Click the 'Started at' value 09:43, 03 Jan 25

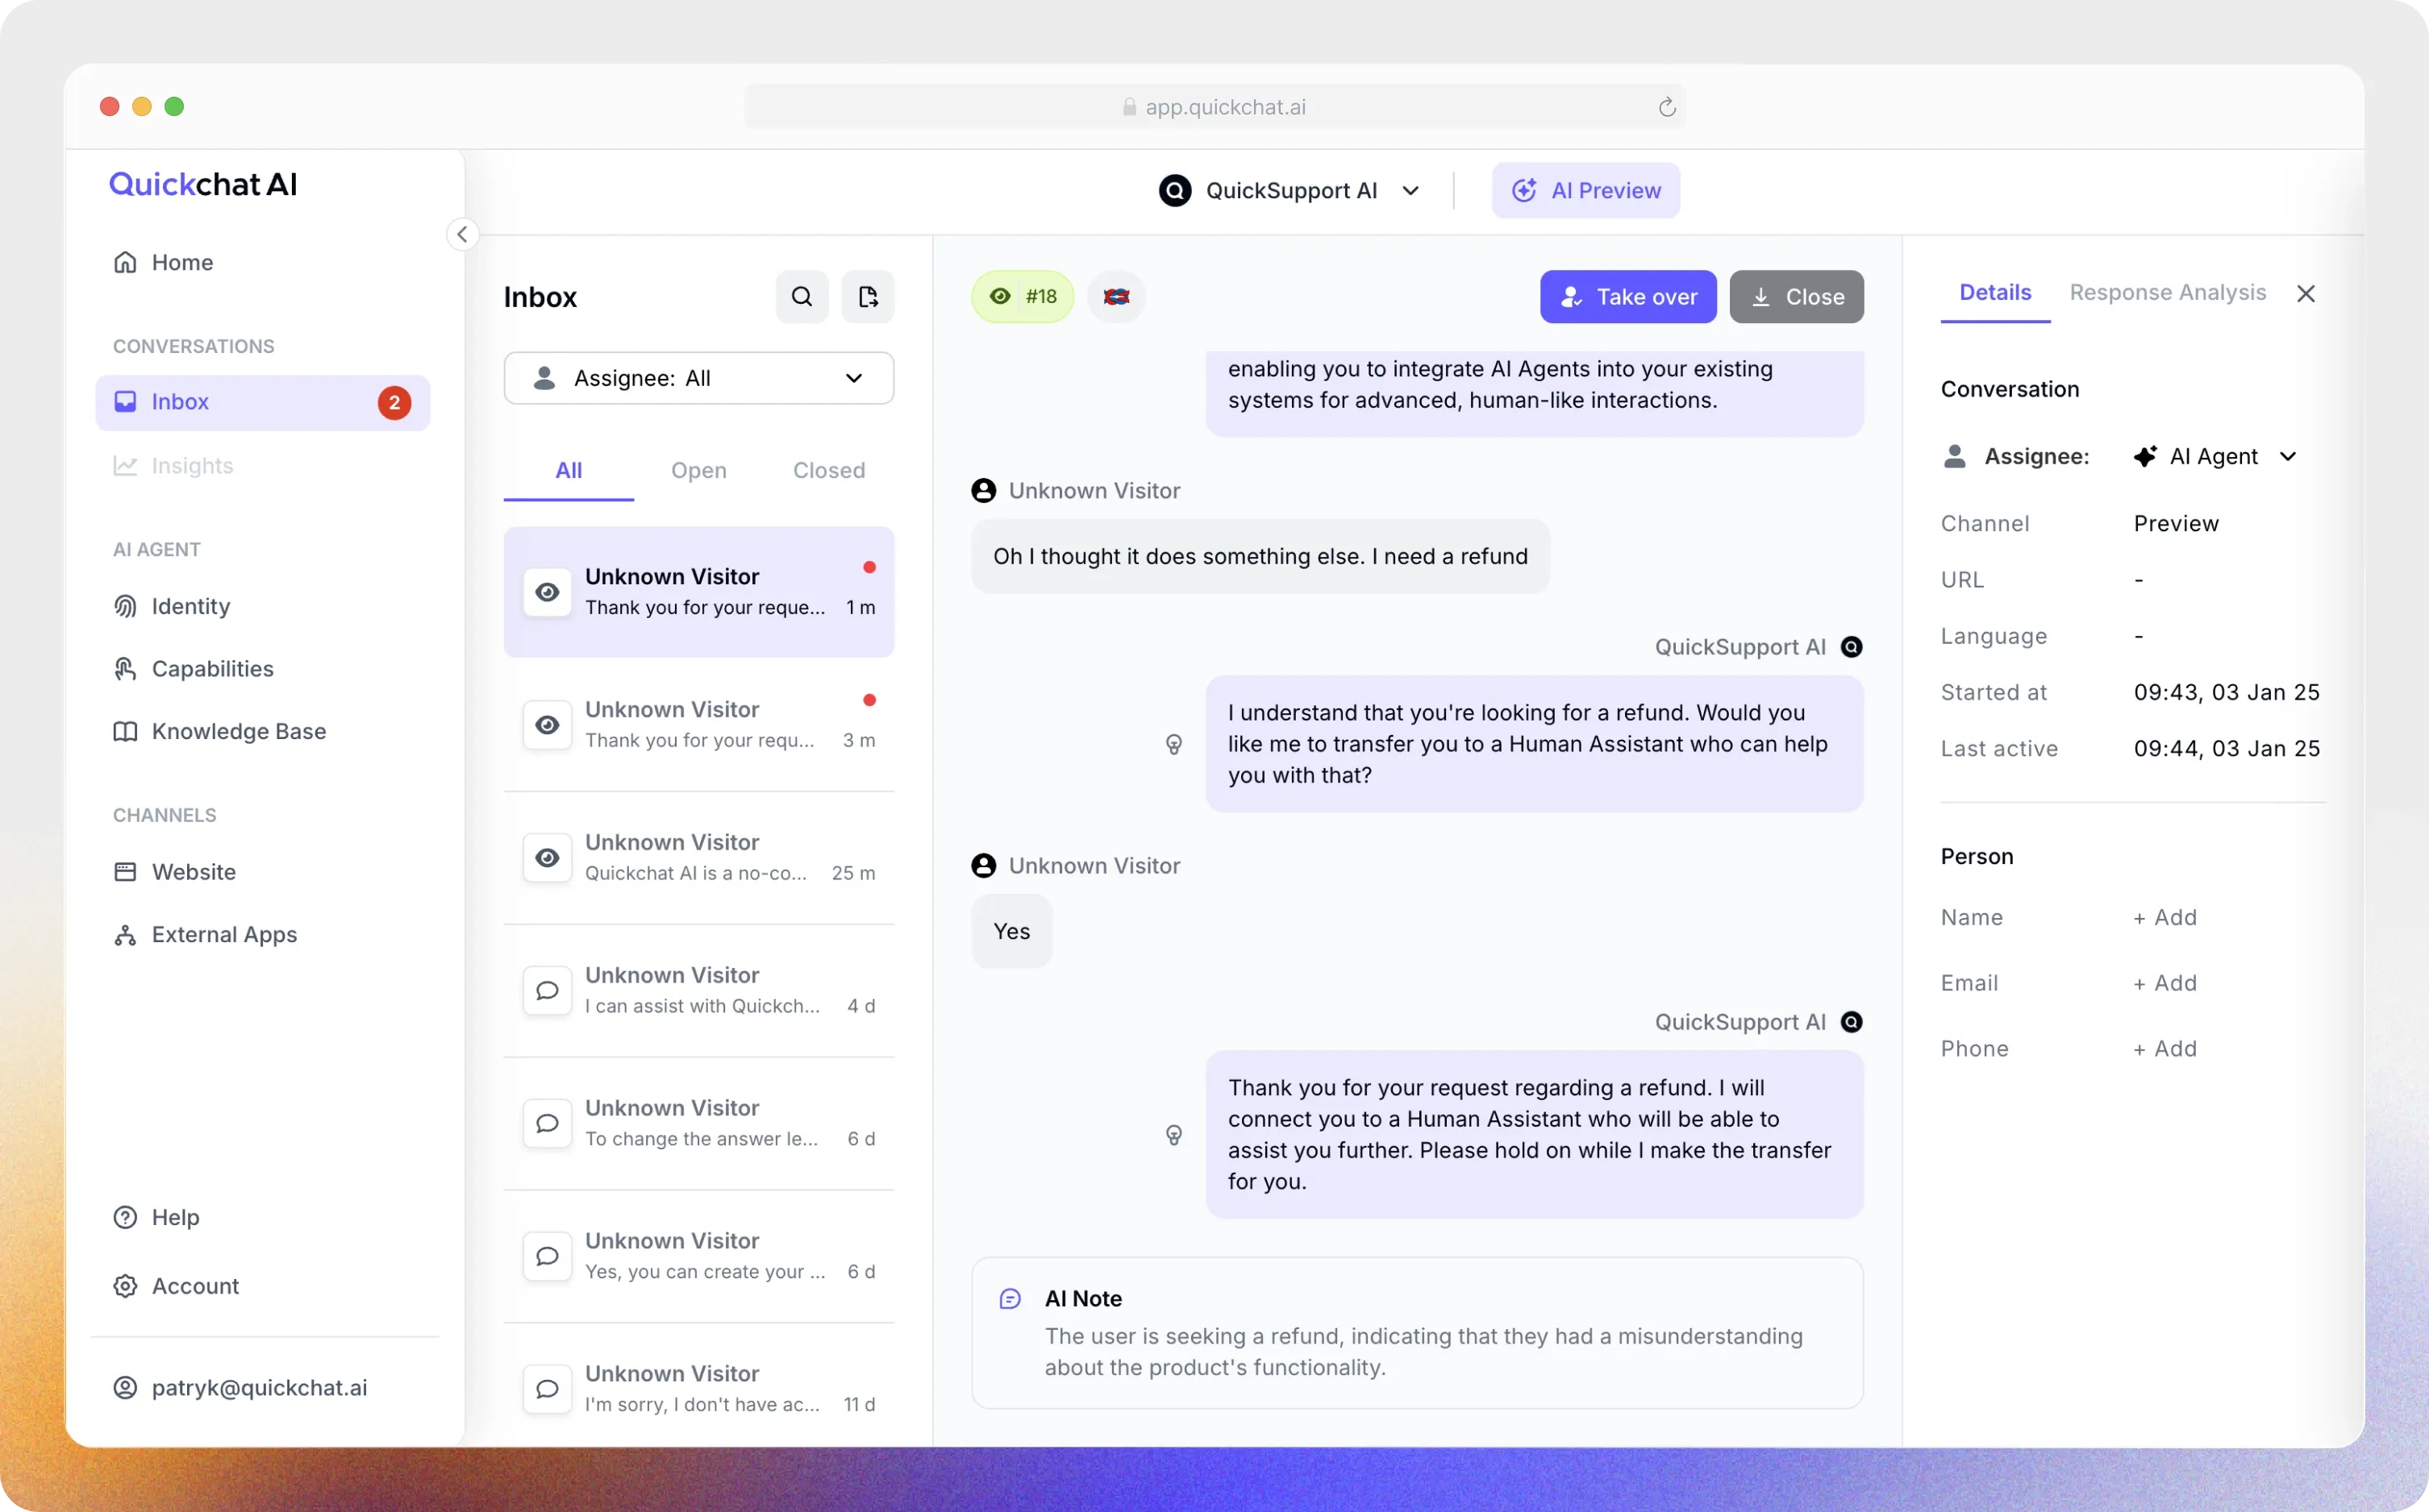(2227, 692)
